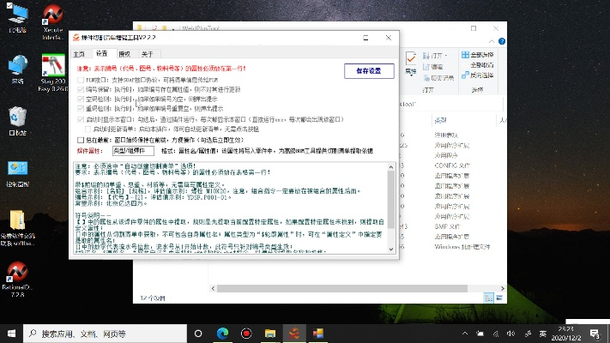This screenshot has height=343, width=610.
Task: Click 全部选择 in the Explorer ribbon
Action: pyautogui.click(x=481, y=55)
